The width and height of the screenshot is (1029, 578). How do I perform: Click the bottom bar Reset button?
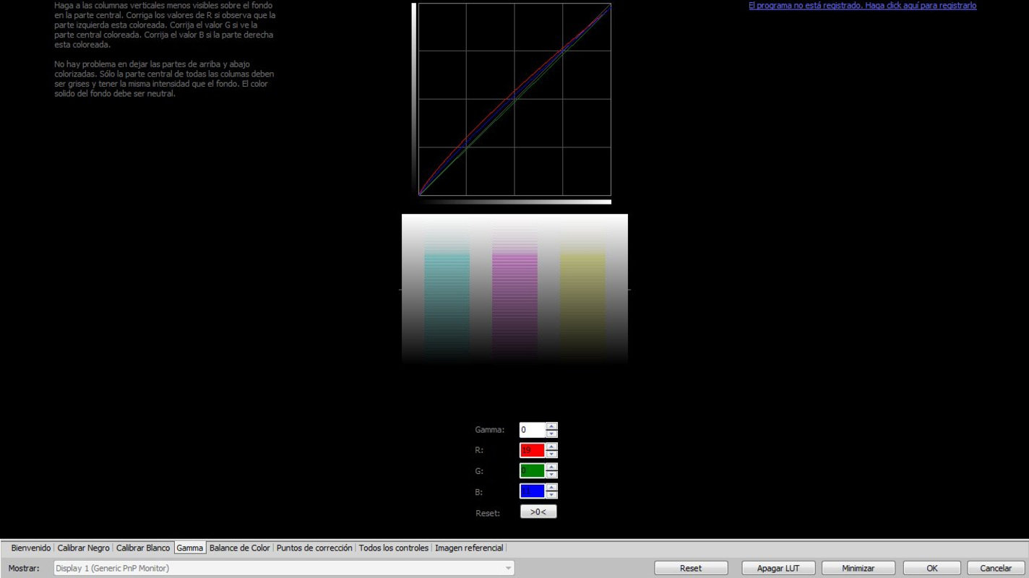[x=691, y=568]
